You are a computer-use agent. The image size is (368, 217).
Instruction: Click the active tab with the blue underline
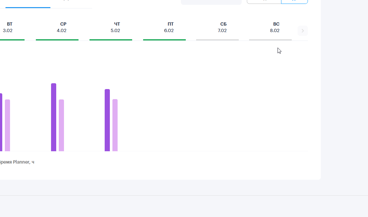(28, 4)
